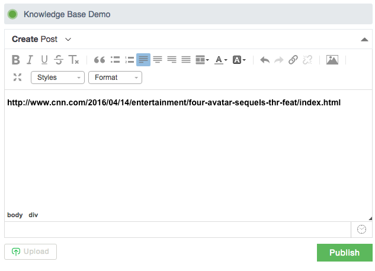
Task: Remove formatting with Tx icon
Action: [73, 60]
